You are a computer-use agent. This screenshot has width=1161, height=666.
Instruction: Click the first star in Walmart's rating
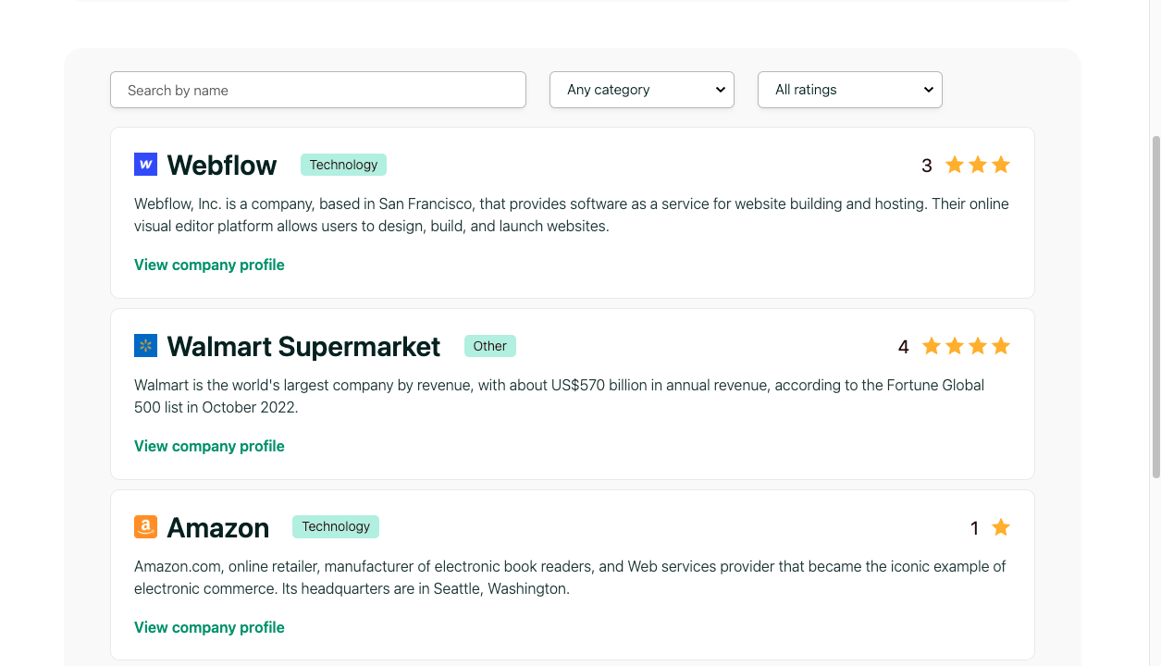932,346
